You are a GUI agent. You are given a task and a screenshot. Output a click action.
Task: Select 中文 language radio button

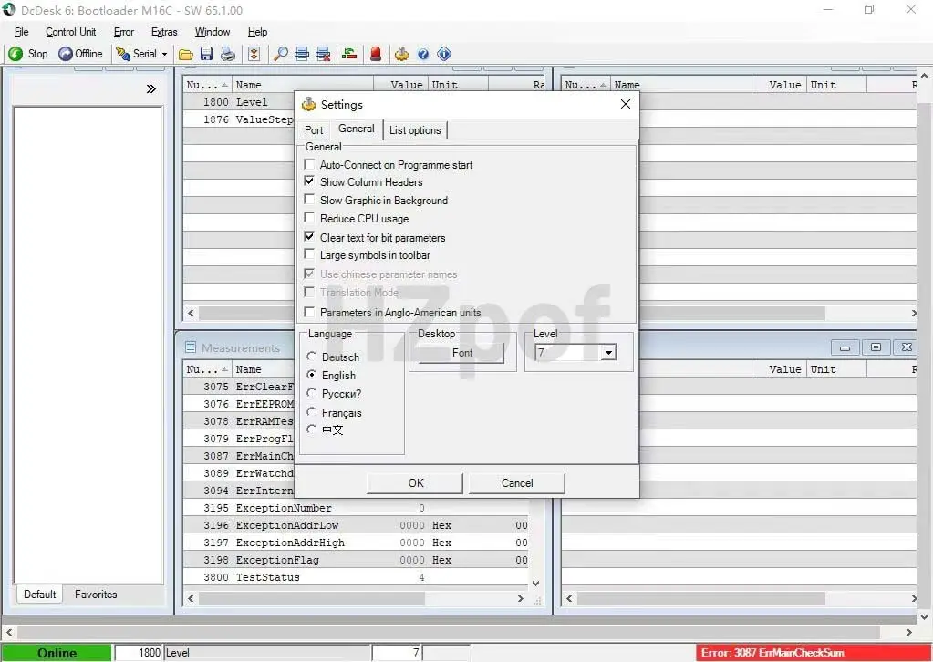coord(311,429)
